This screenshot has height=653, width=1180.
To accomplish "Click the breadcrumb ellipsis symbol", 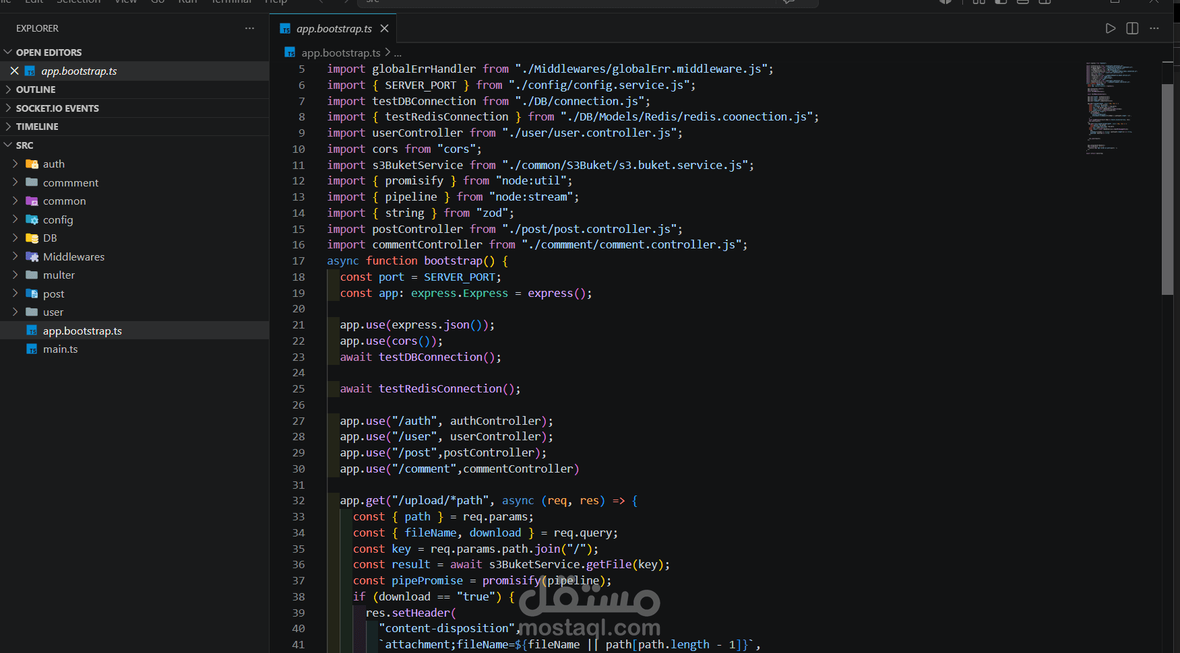I will 398,53.
